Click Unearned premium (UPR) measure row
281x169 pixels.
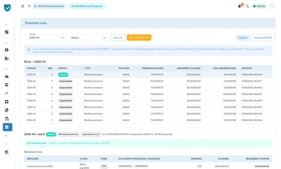[148, 166]
